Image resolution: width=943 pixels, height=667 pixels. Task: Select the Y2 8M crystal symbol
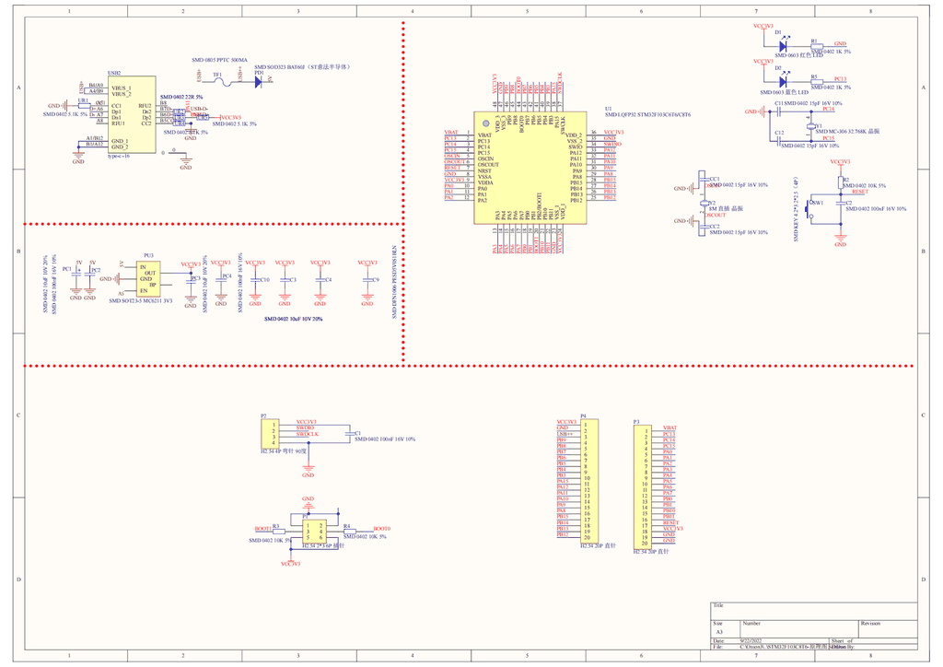coord(704,204)
